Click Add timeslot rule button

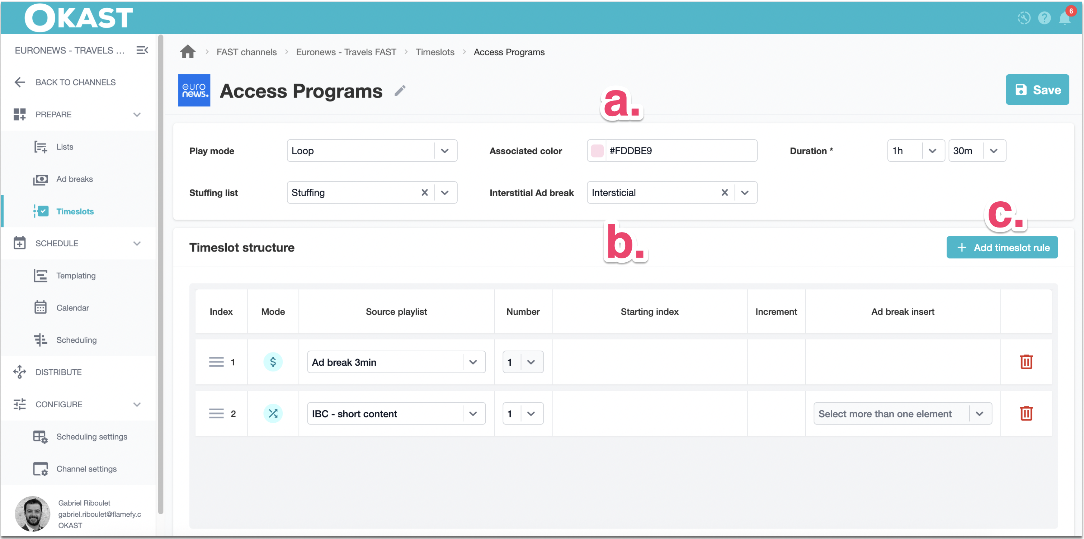coord(1001,248)
